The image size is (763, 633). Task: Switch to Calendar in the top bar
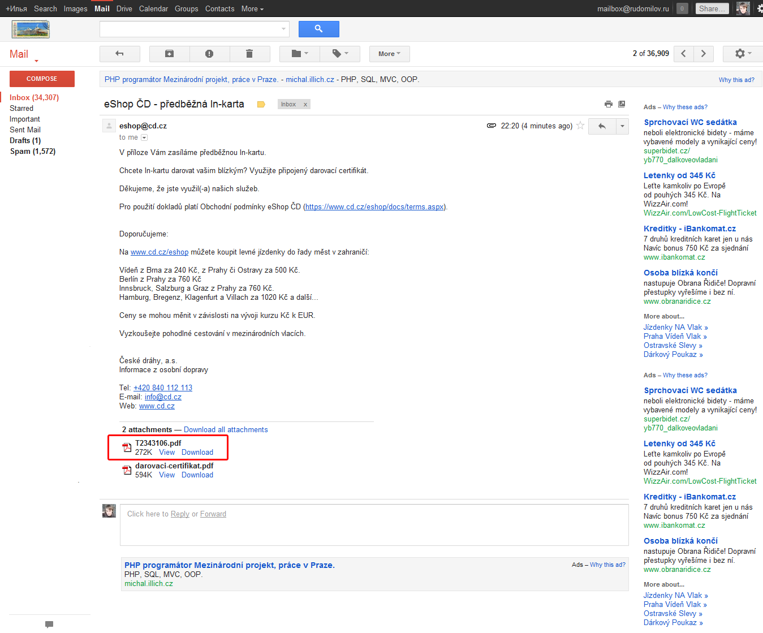[x=153, y=8]
